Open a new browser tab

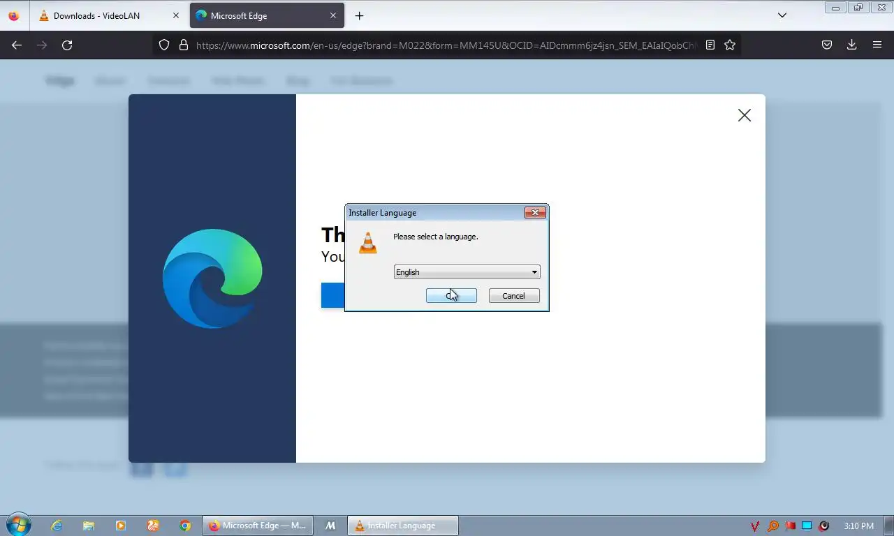[359, 15]
